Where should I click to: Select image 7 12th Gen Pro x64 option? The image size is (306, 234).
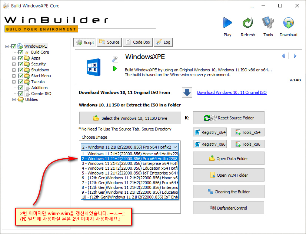tap(130, 183)
